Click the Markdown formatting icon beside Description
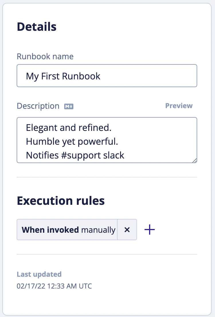 (x=68, y=106)
